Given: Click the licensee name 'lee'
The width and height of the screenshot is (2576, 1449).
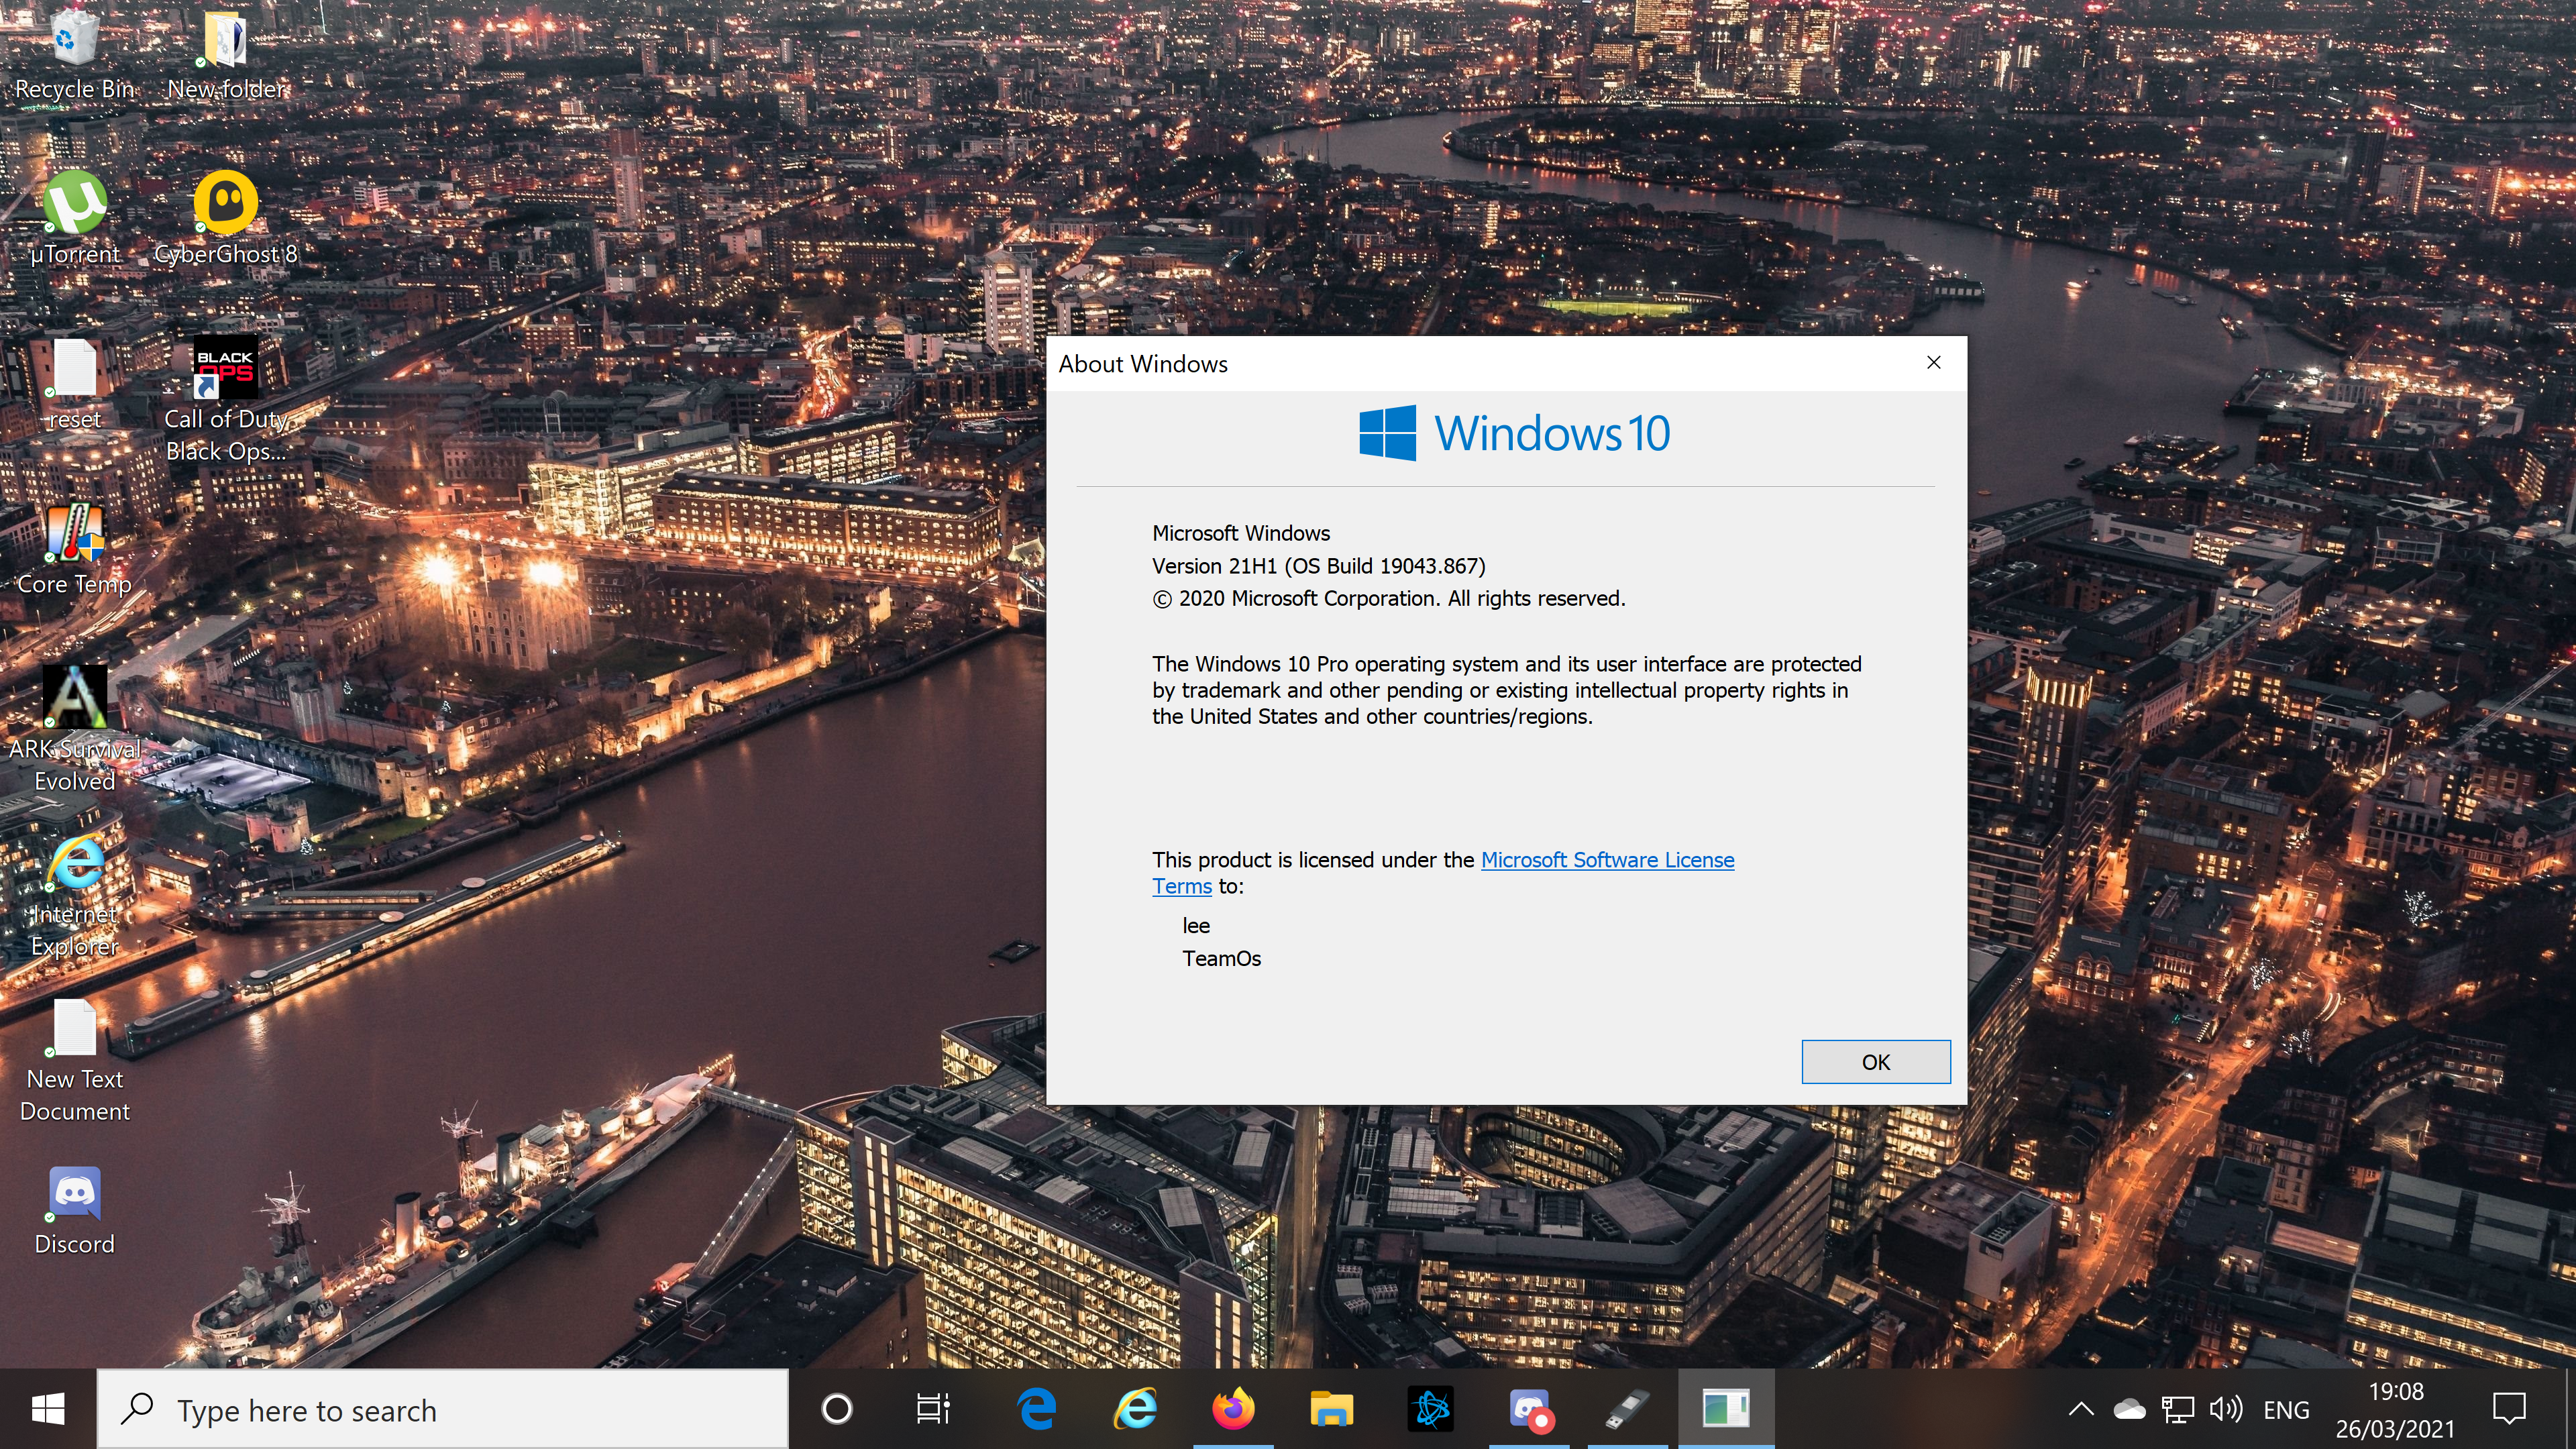Looking at the screenshot, I should [1196, 926].
